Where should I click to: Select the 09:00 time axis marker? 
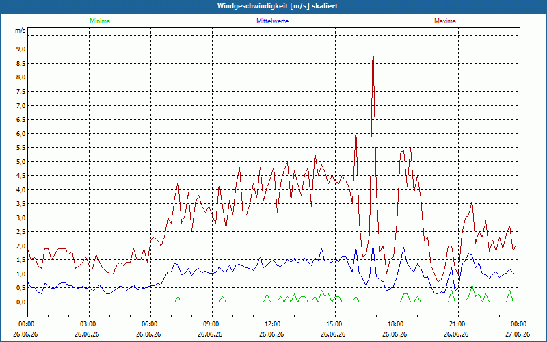tap(212, 324)
